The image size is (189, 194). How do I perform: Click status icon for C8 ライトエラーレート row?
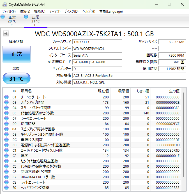6,182
